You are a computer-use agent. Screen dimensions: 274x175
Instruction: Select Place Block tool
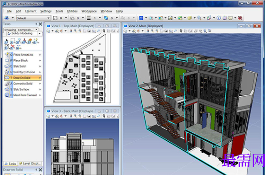pyautogui.click(x=23, y=61)
